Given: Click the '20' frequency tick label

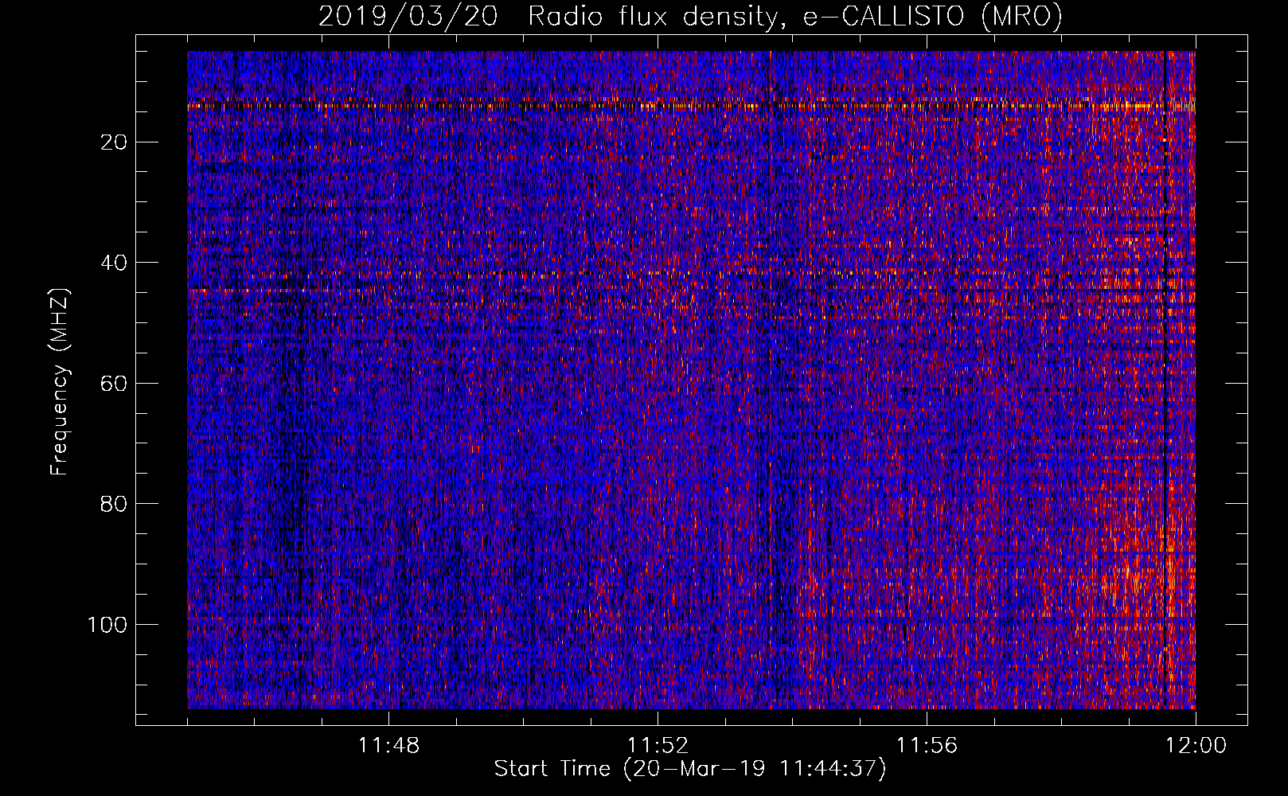Looking at the screenshot, I should (x=115, y=142).
